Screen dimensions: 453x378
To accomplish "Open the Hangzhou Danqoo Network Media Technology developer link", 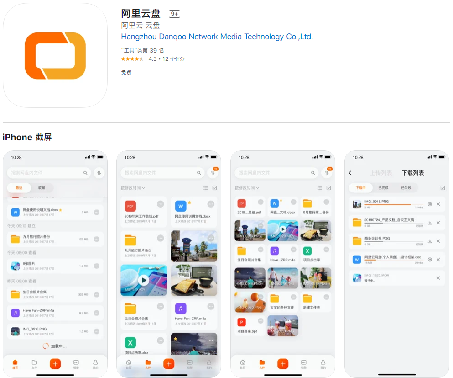I will (217, 37).
